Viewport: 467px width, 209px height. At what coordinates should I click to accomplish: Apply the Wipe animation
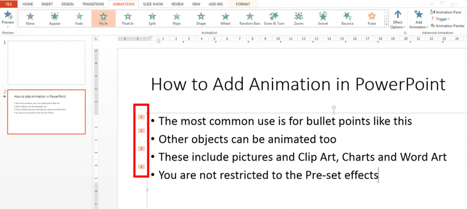[176, 19]
